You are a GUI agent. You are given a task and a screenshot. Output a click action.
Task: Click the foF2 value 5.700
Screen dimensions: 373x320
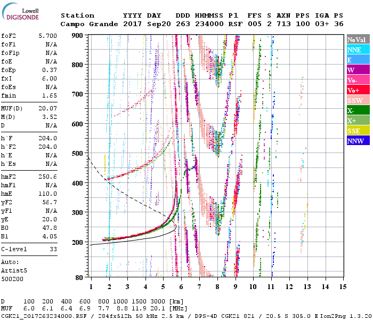pyautogui.click(x=48, y=36)
